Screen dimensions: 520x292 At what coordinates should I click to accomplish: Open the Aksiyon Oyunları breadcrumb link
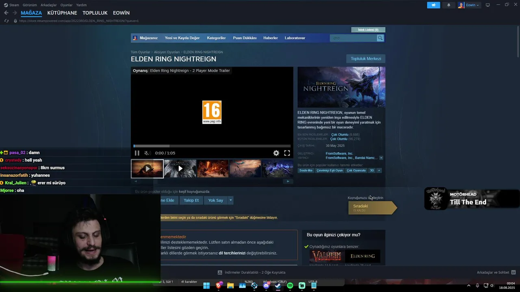(x=167, y=52)
